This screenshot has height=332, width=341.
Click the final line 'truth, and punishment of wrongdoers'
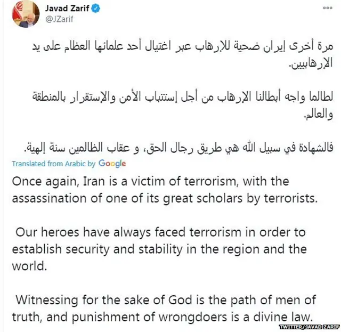(160, 314)
